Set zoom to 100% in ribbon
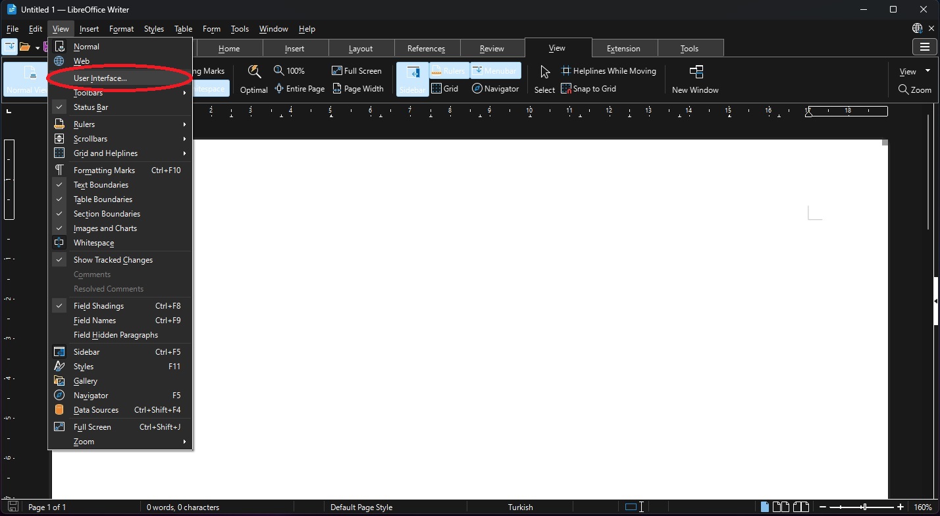This screenshot has width=940, height=516. (289, 70)
